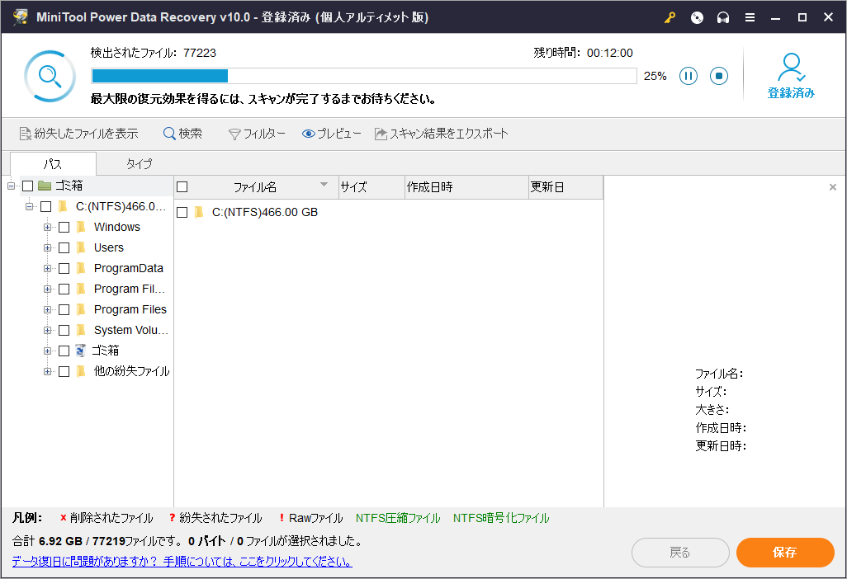Toggle the select-all checkbox in file list header

(182, 187)
